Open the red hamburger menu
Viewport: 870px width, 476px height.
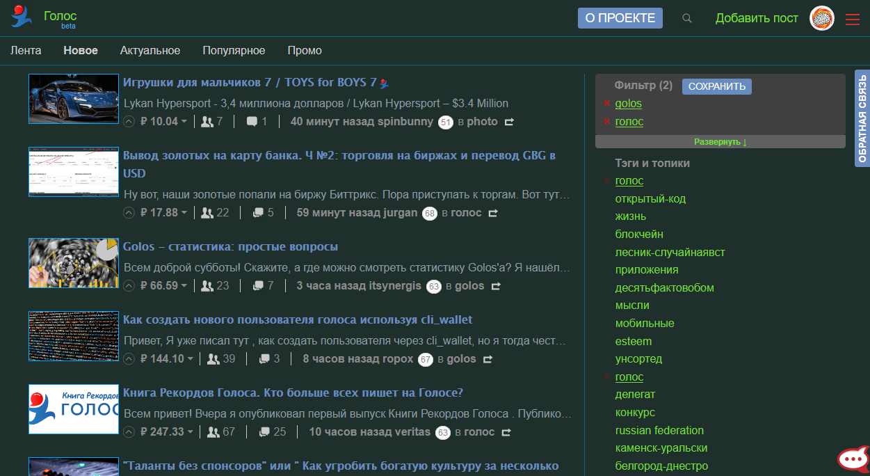click(852, 19)
